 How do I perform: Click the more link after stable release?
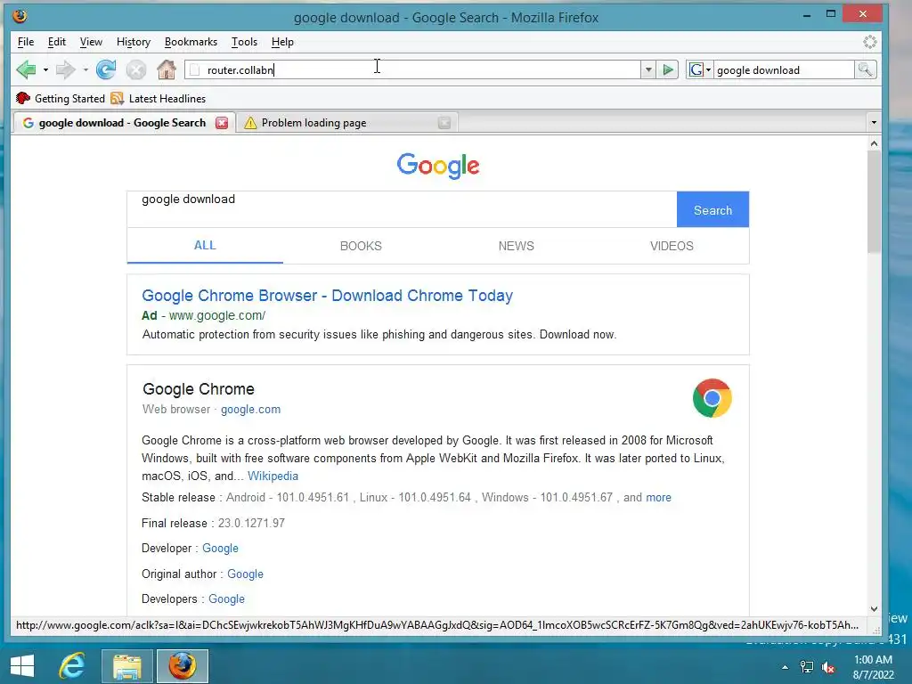tap(658, 497)
